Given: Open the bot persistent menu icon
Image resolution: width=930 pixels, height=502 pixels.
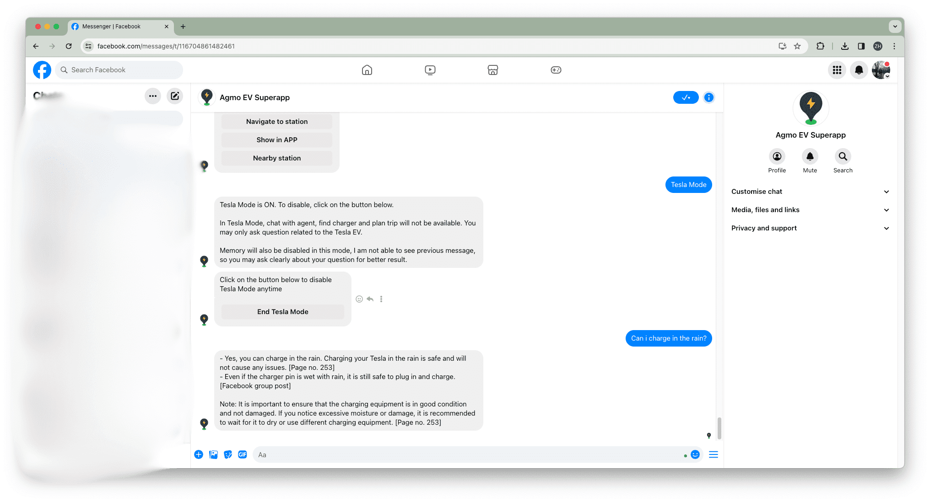Looking at the screenshot, I should (x=714, y=454).
